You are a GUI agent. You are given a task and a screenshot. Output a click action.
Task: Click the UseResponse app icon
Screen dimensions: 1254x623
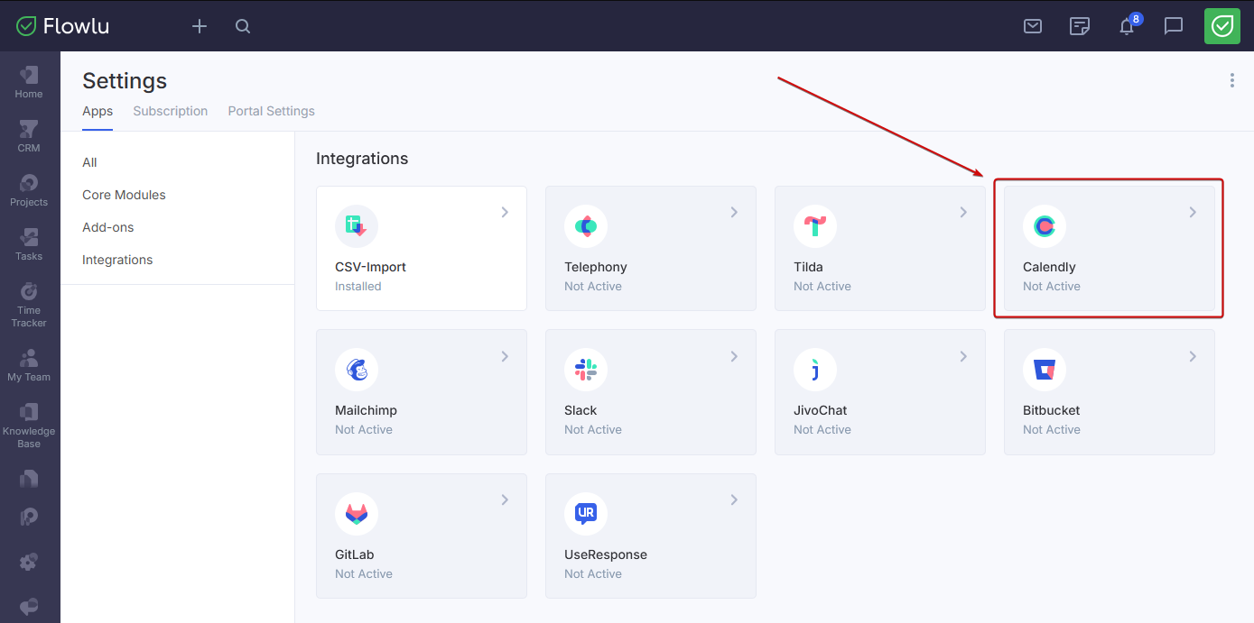586,514
